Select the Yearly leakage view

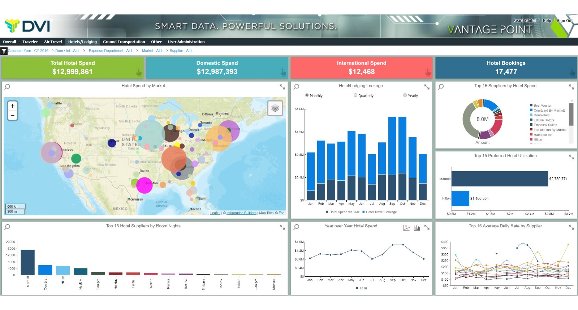coord(405,95)
